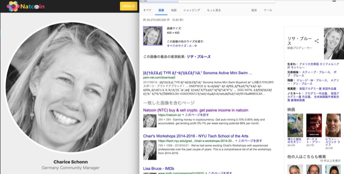
Task: Click the knowledge panel portrait photo
Action: coord(334,43)
